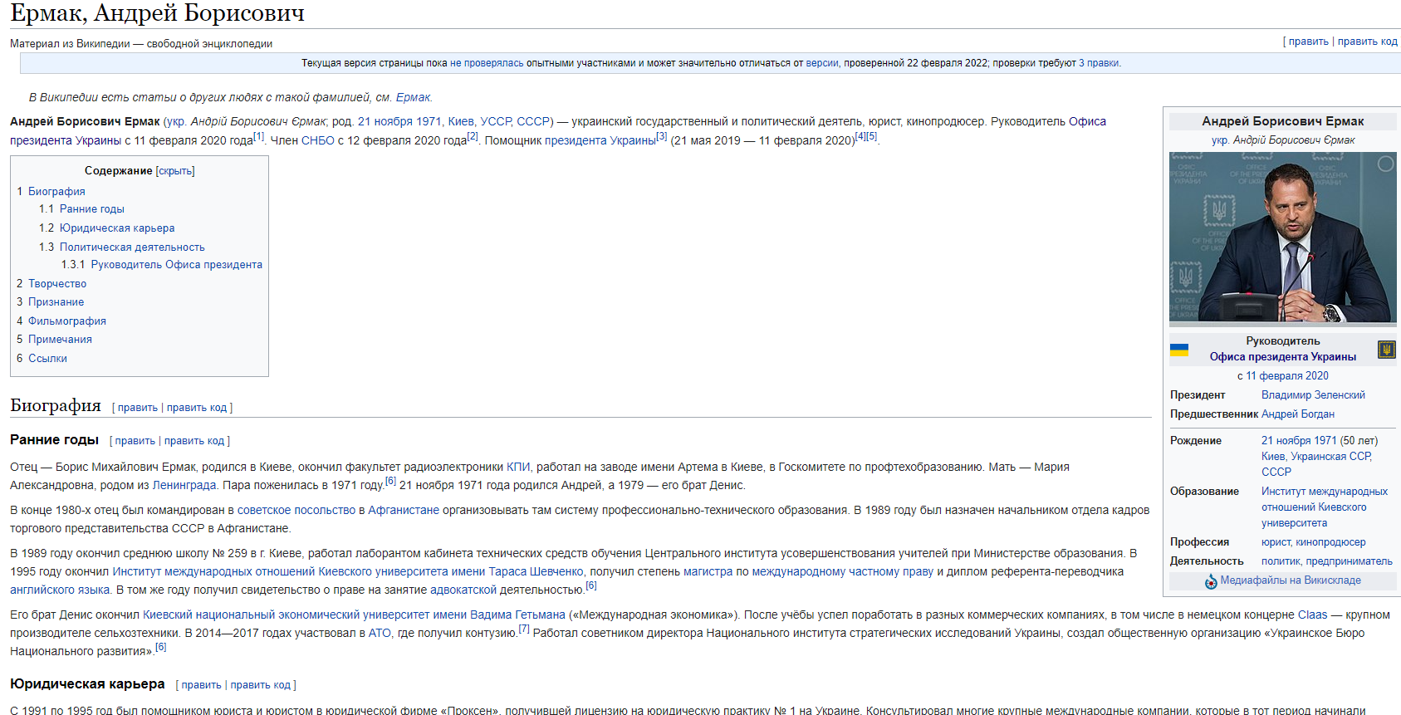Open 'Владимир Зеленский' in the infobox

[1313, 395]
